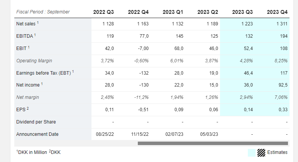
Task: Click the light cyan Estimates legend swatch
Action: pos(252,153)
